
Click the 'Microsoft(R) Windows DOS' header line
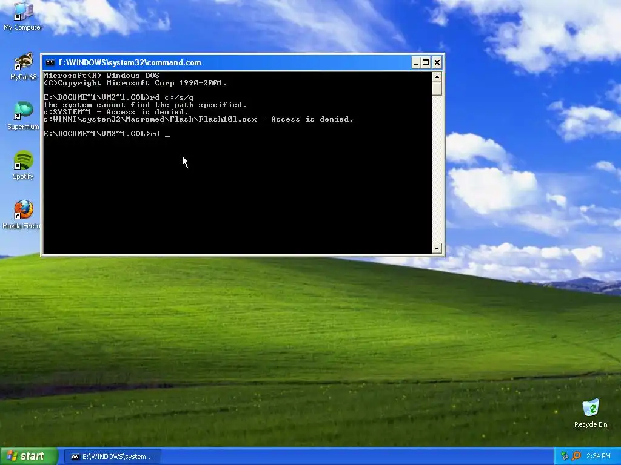coord(101,76)
